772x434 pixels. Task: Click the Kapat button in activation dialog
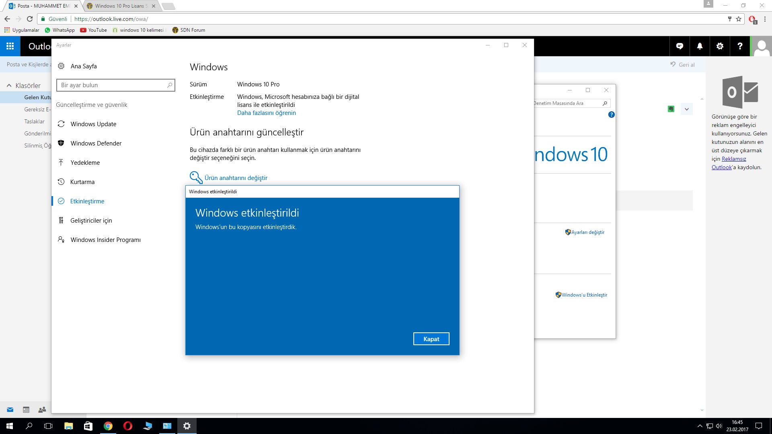[431, 339]
